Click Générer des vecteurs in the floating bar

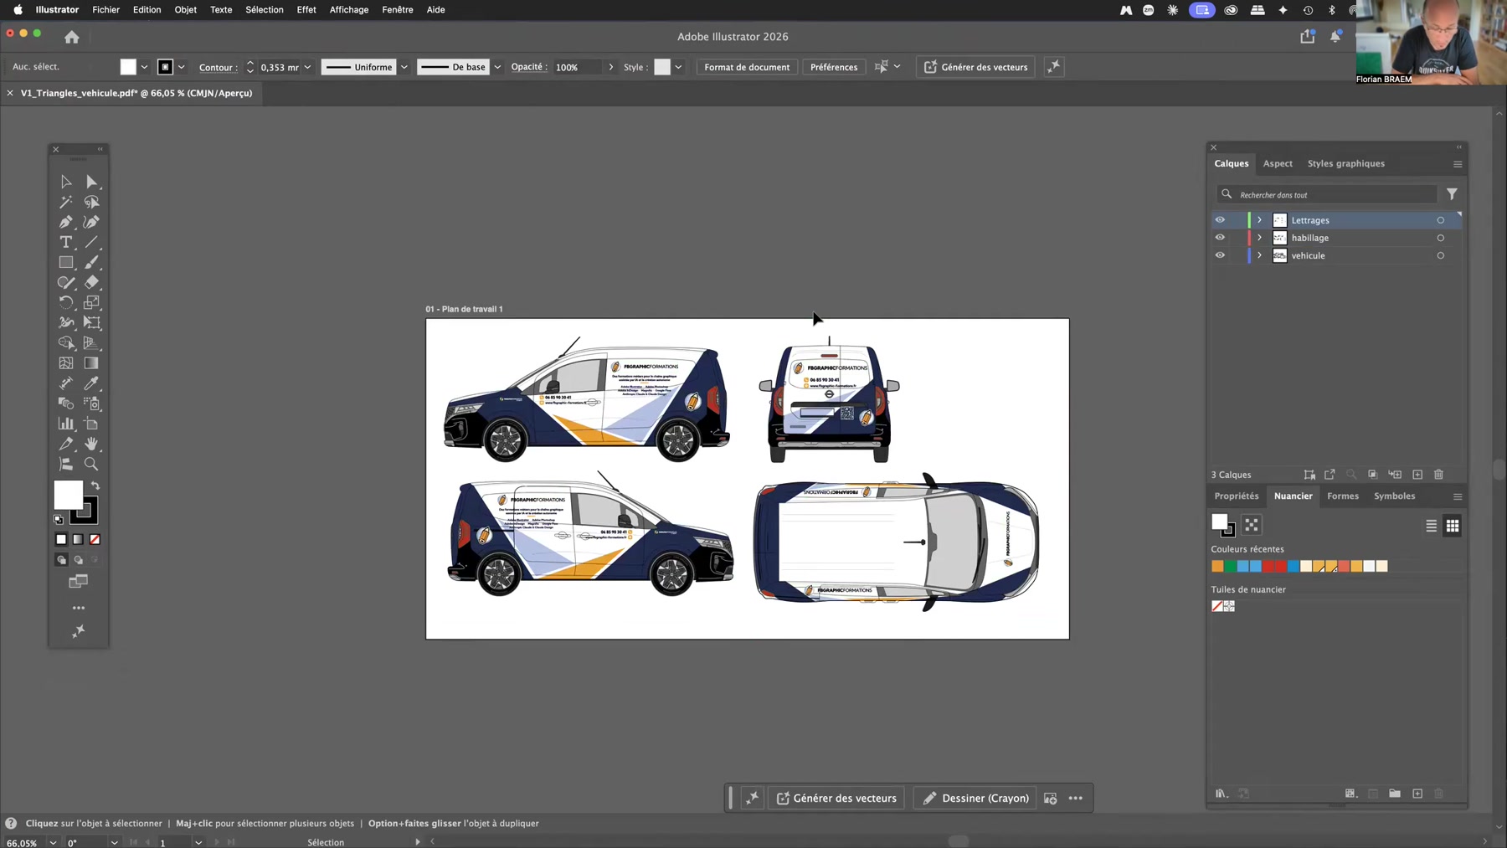click(x=836, y=798)
